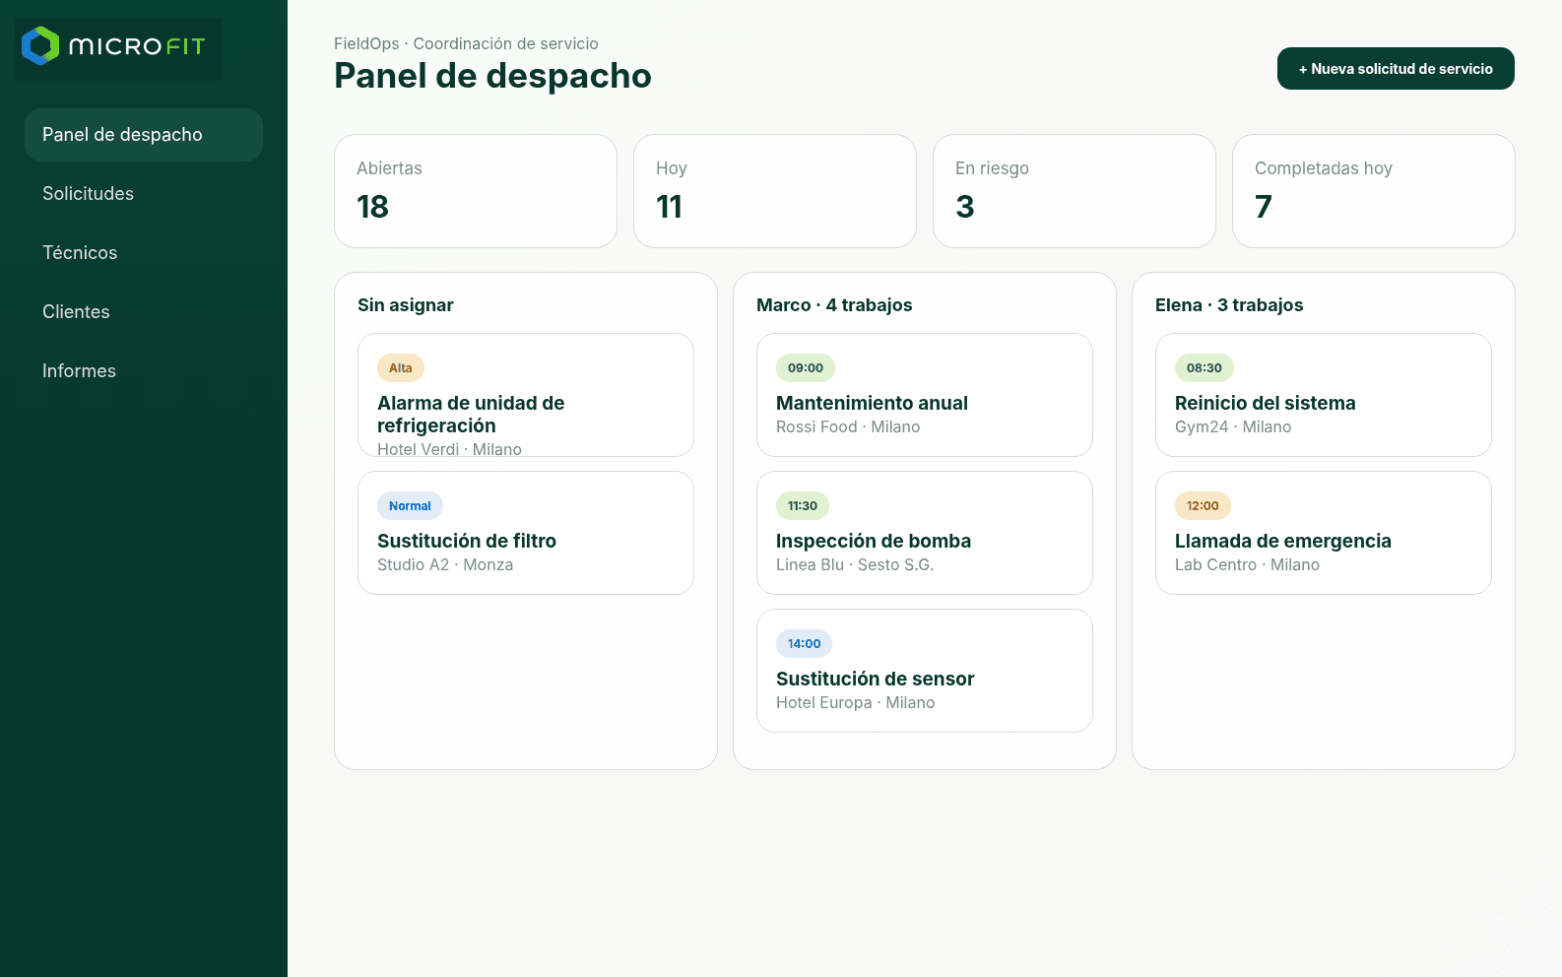Screen dimensions: 1562x977
Task: Click the 08:30 time badge
Action: [1204, 368]
